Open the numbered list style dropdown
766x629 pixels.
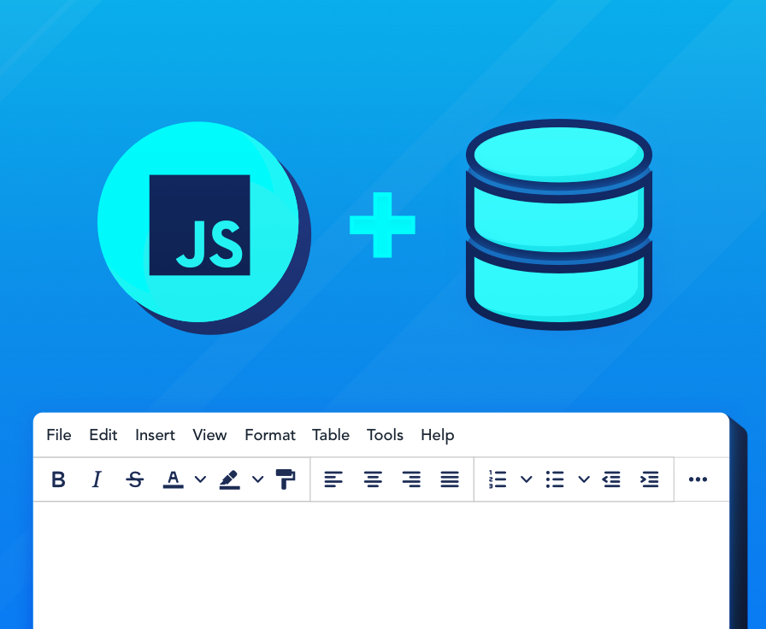(x=527, y=479)
